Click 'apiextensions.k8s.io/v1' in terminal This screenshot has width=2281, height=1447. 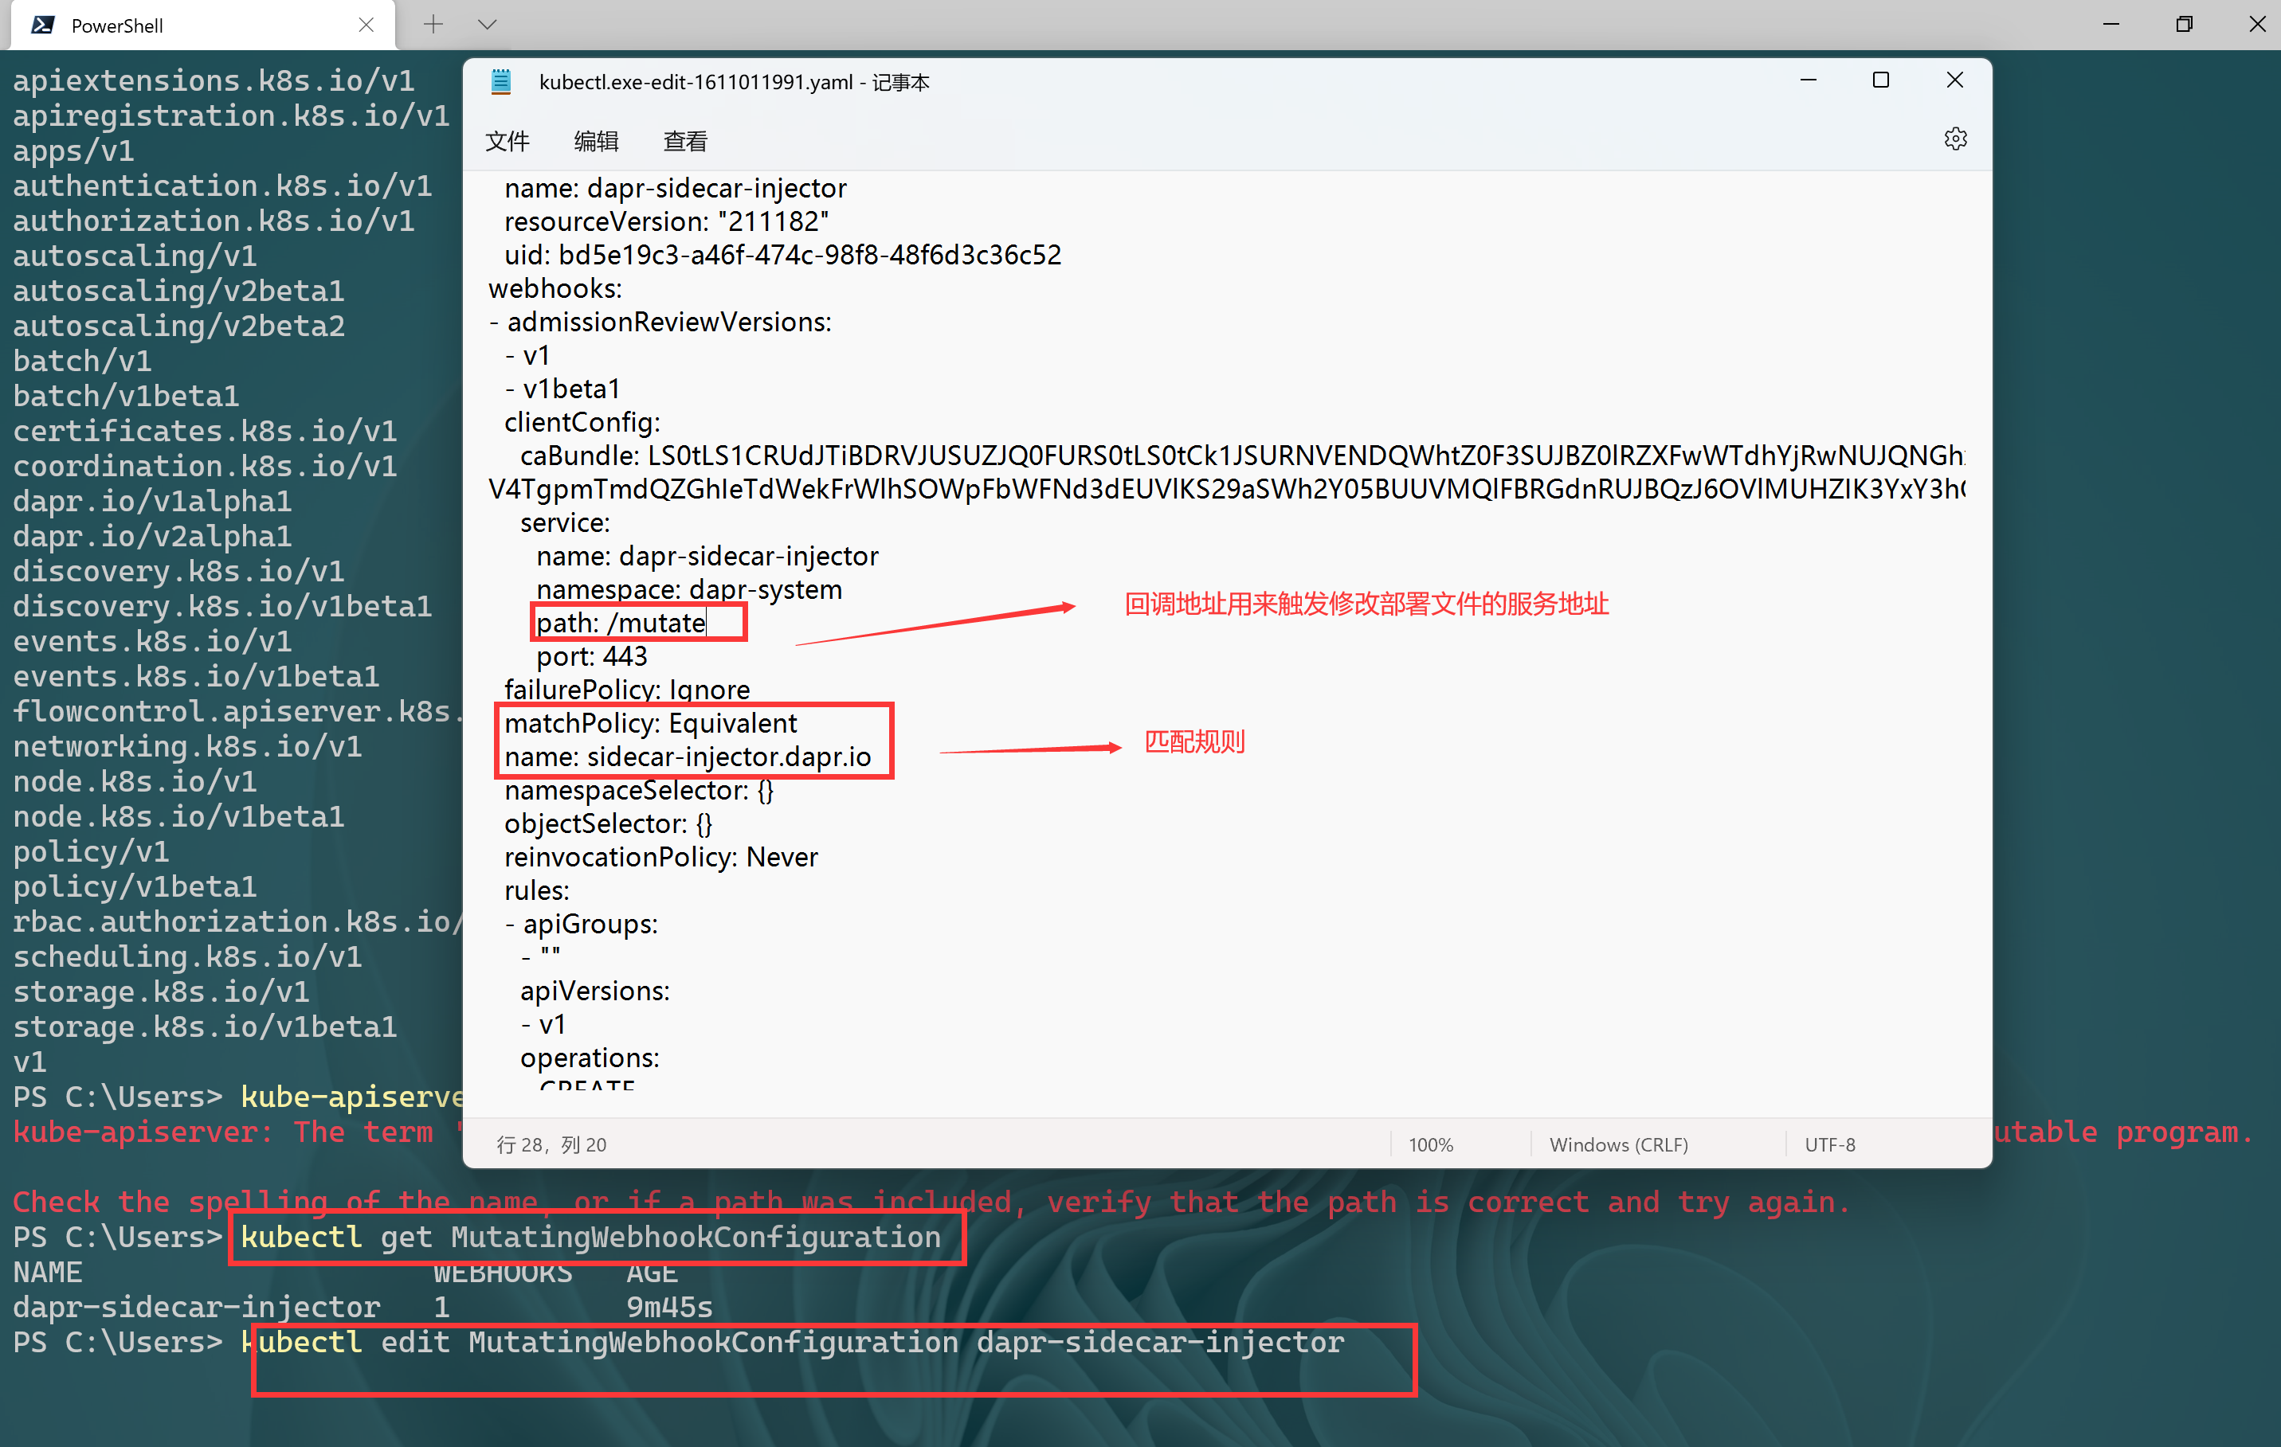coord(214,80)
